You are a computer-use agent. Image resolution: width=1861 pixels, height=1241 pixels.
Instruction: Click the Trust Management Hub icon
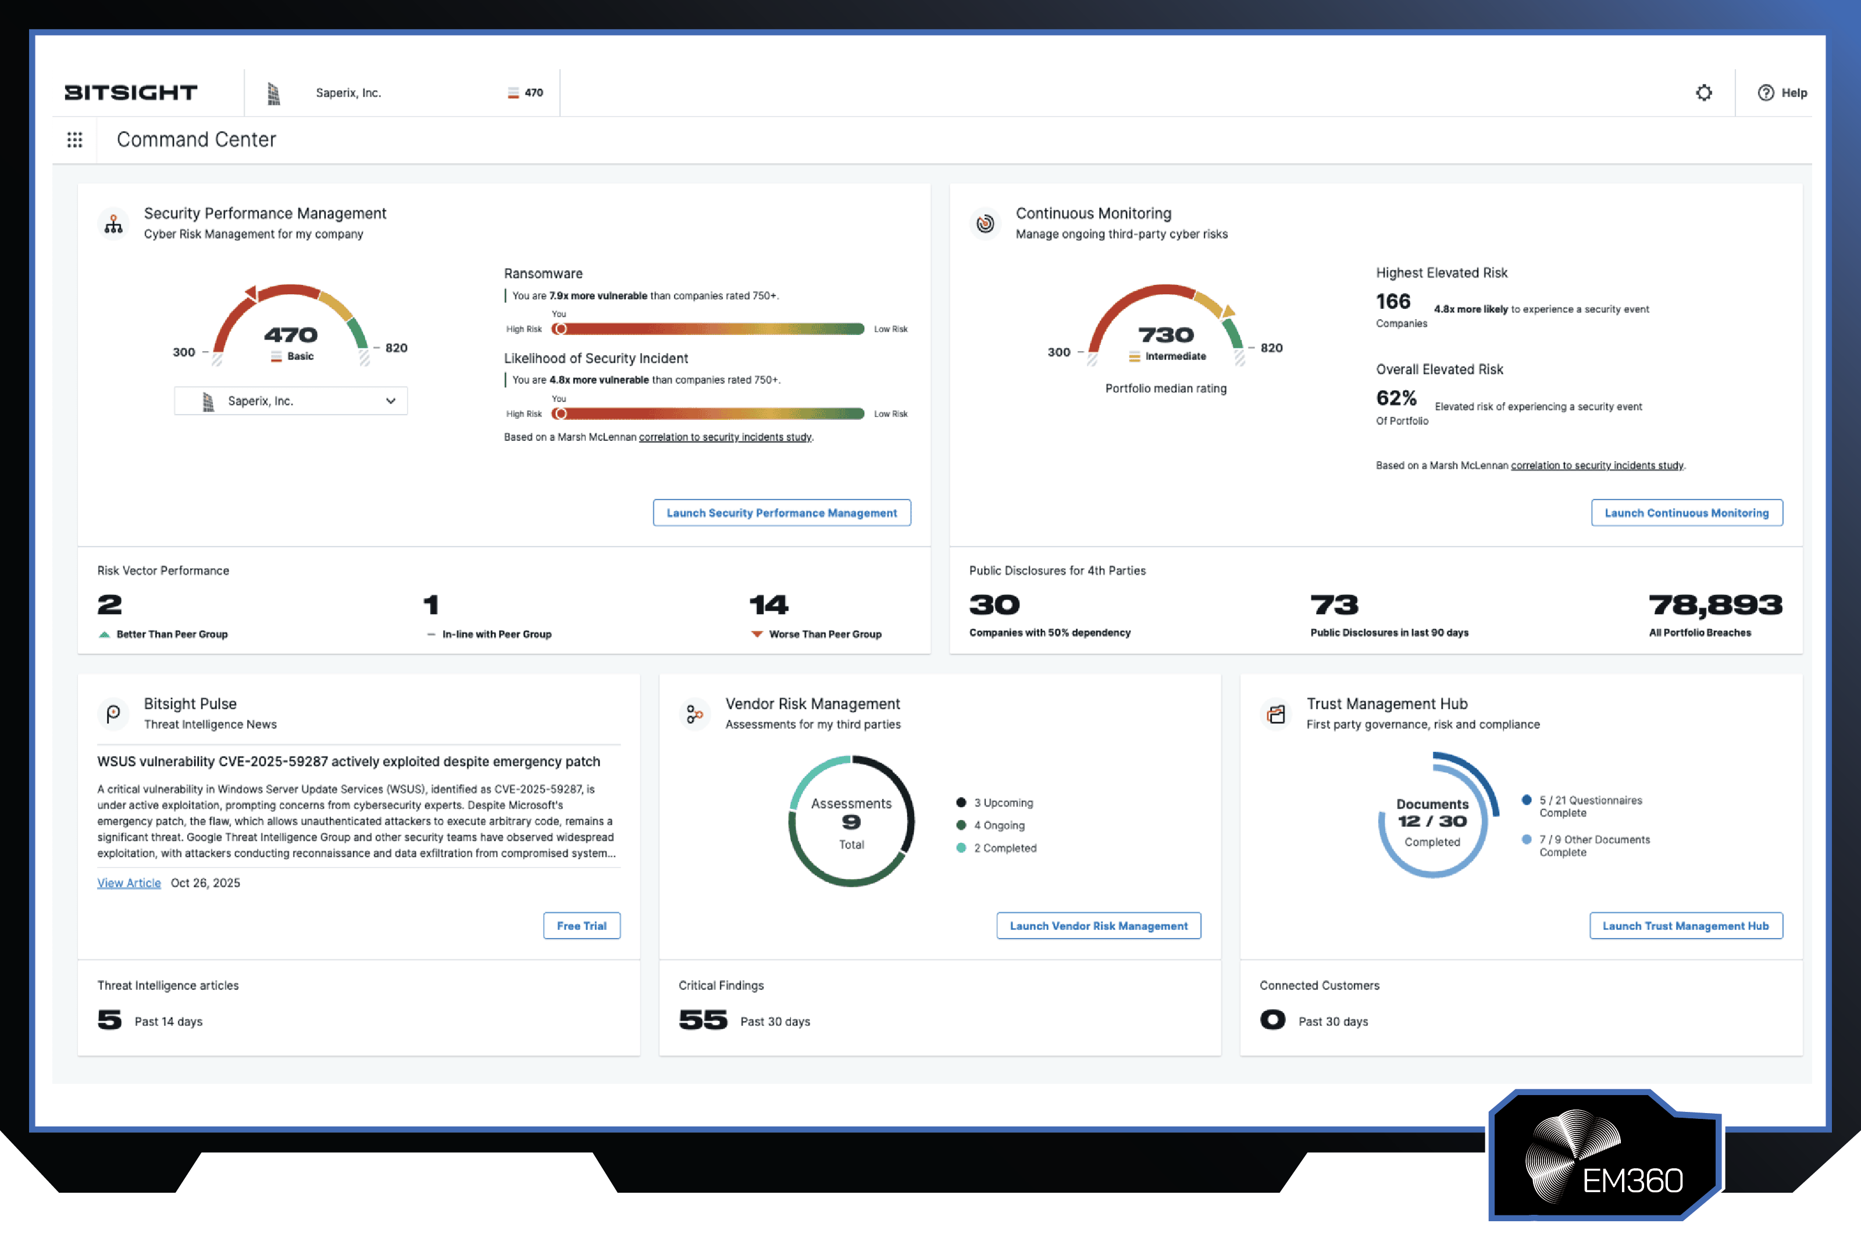(1277, 714)
